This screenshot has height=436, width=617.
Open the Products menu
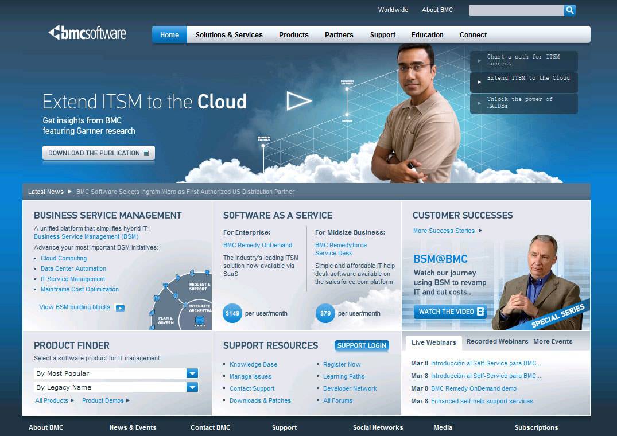click(293, 35)
